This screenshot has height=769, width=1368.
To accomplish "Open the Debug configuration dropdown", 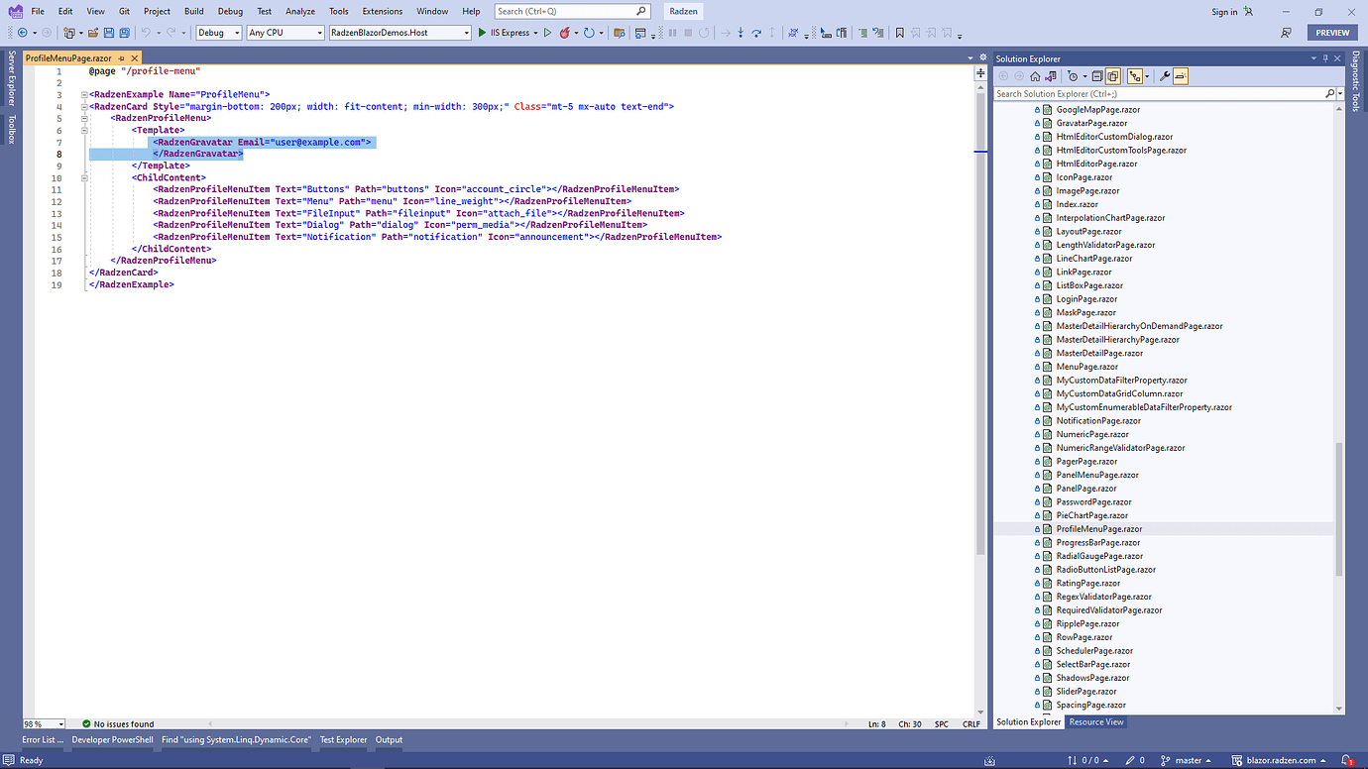I will click(x=237, y=33).
